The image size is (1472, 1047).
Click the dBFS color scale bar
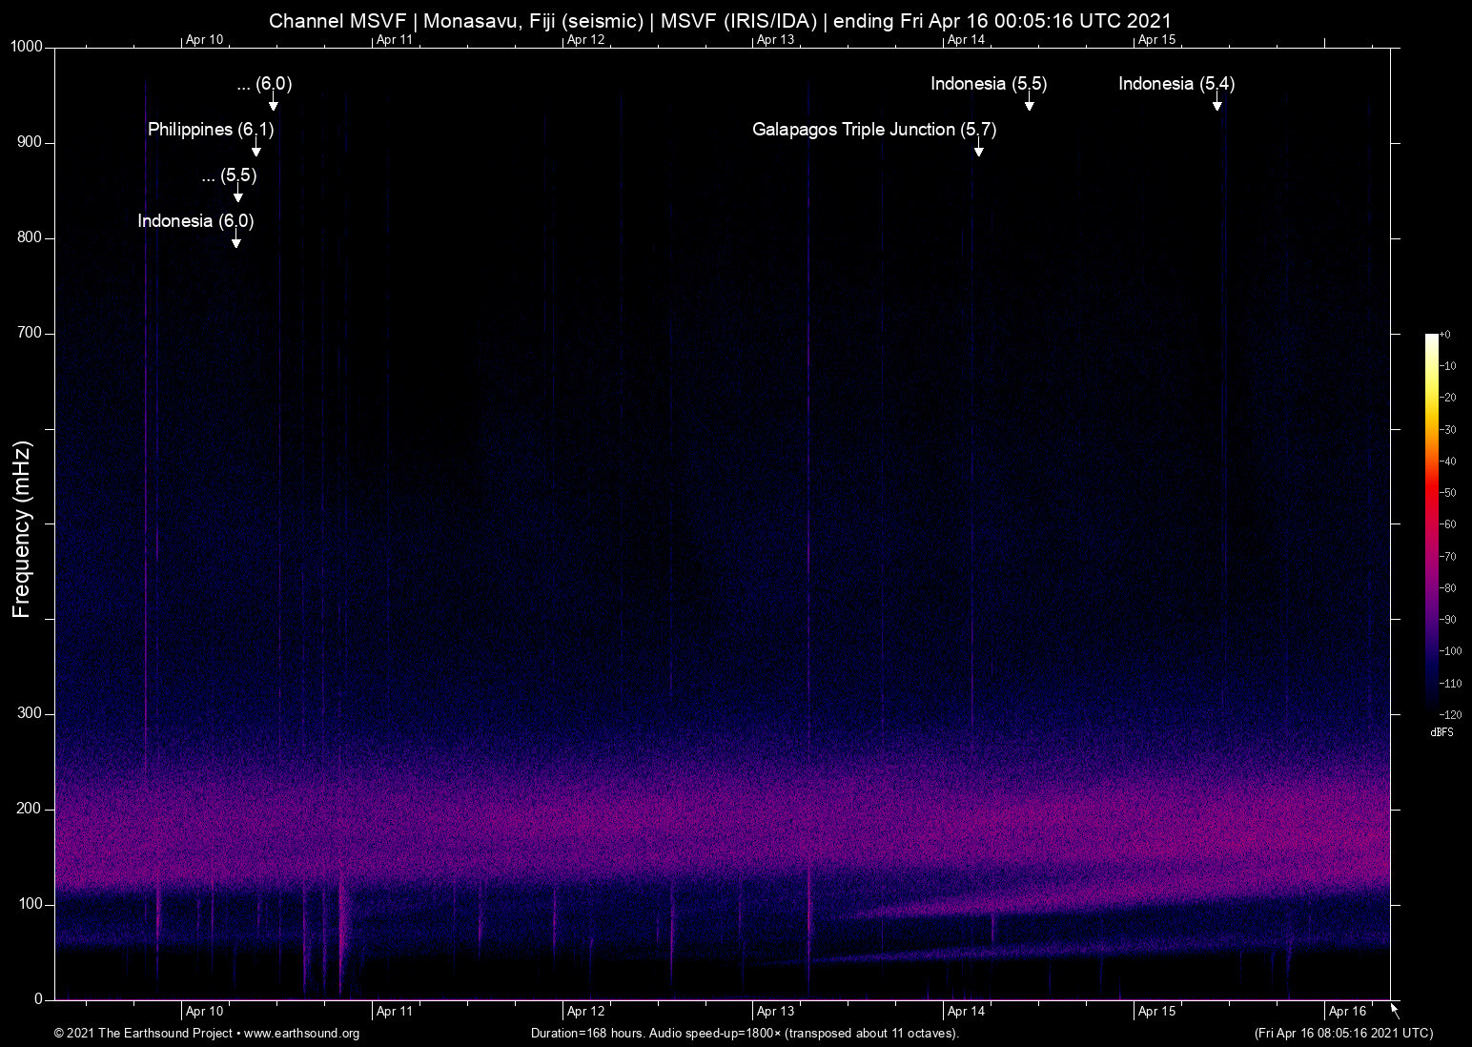pos(1432,523)
